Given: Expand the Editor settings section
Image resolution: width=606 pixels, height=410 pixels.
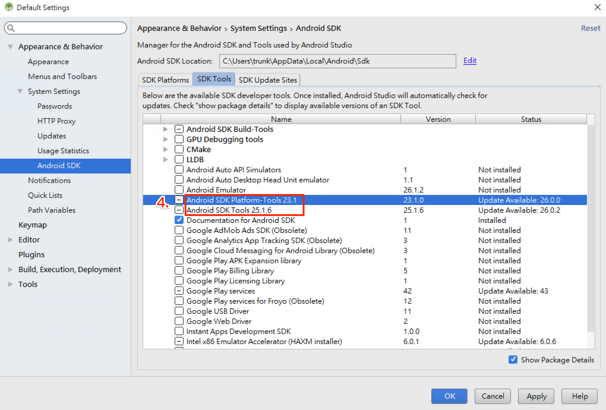Looking at the screenshot, I should (x=11, y=240).
